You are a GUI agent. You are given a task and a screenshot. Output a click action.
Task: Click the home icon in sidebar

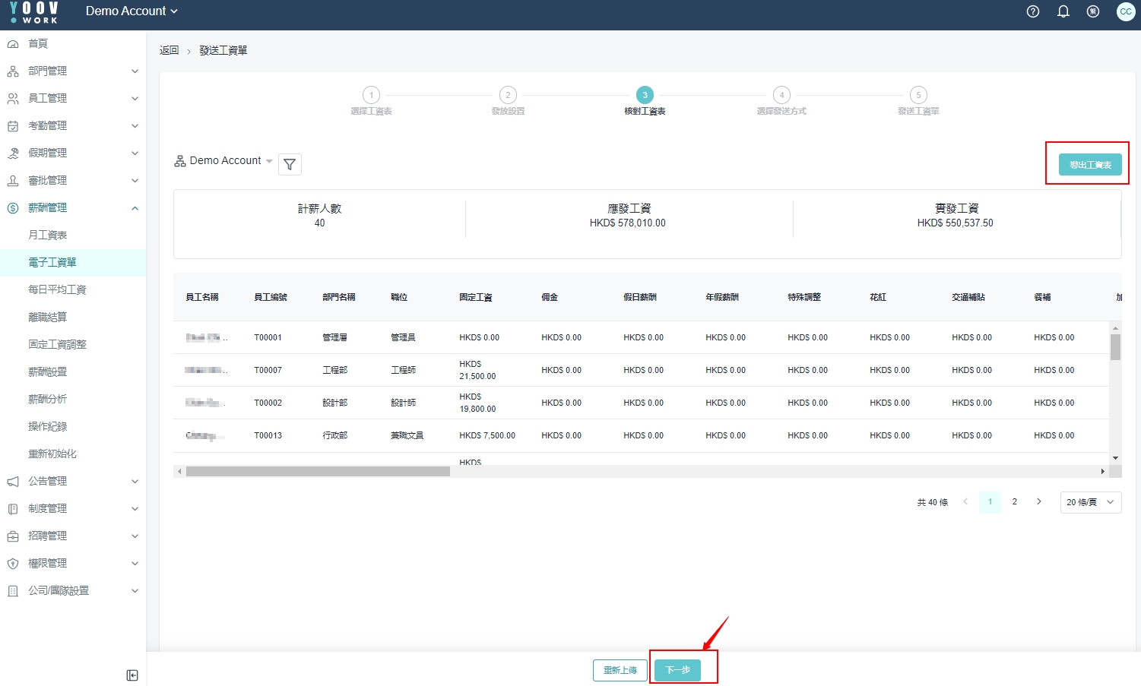point(13,44)
